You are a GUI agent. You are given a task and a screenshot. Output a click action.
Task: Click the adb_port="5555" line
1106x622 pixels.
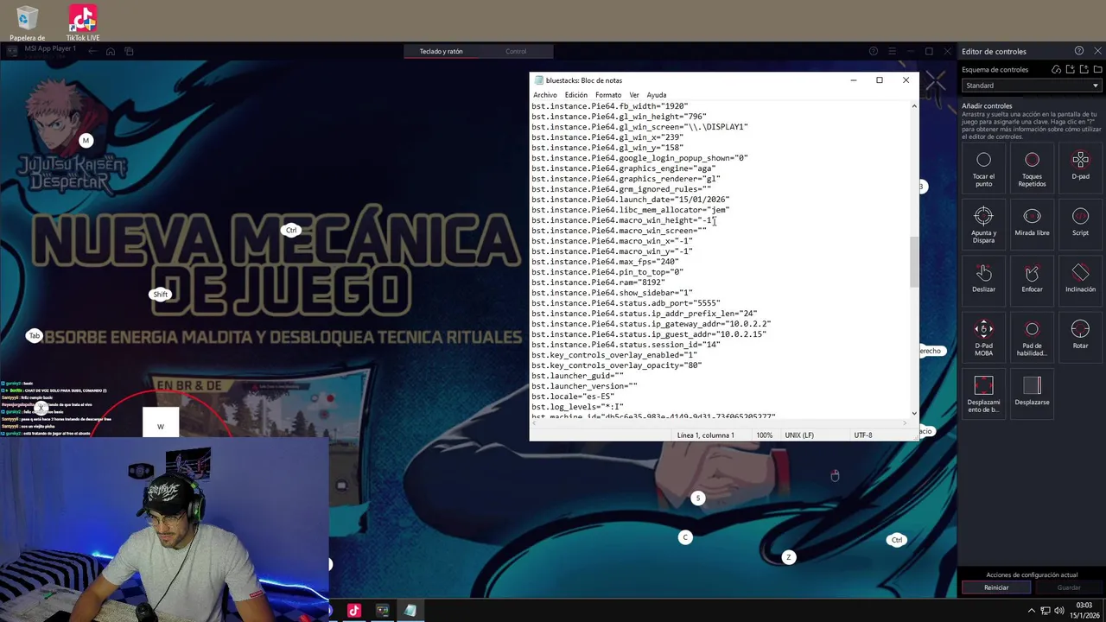point(626,303)
